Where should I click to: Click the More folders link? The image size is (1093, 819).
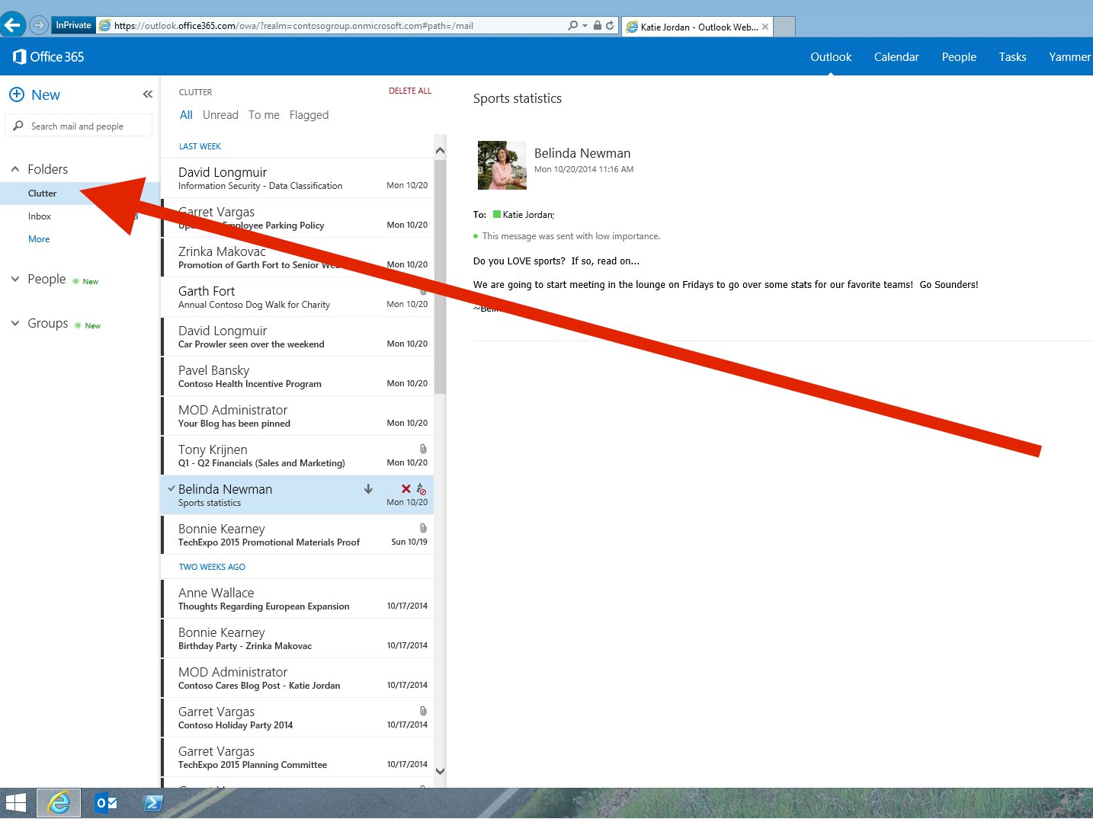click(x=39, y=239)
